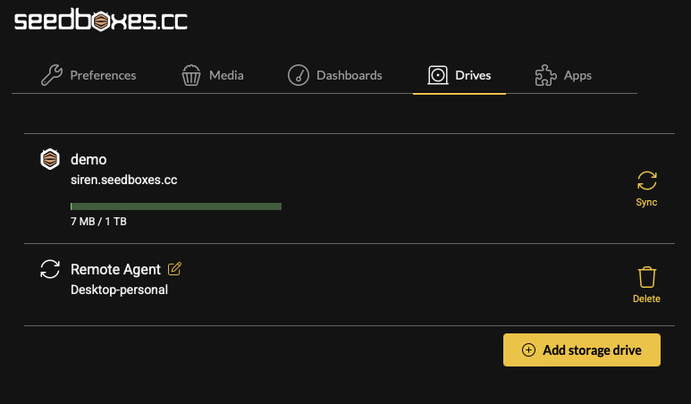Click the Sync arrows icon
Viewport: 691px width, 404px height.
click(646, 181)
